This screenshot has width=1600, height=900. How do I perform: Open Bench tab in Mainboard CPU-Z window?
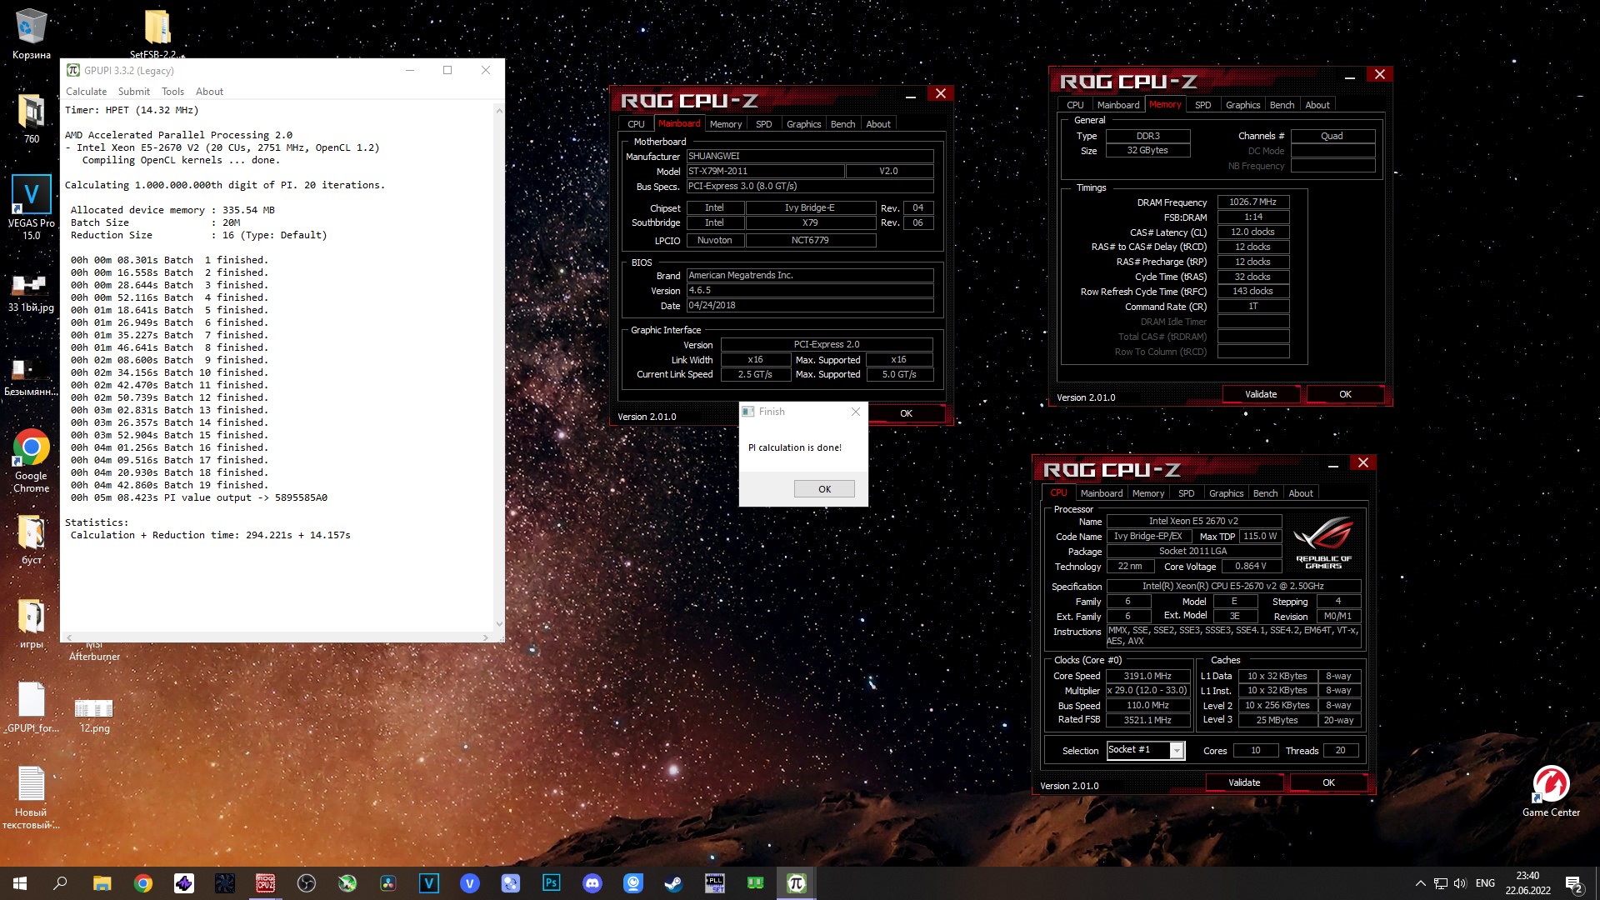click(x=842, y=124)
